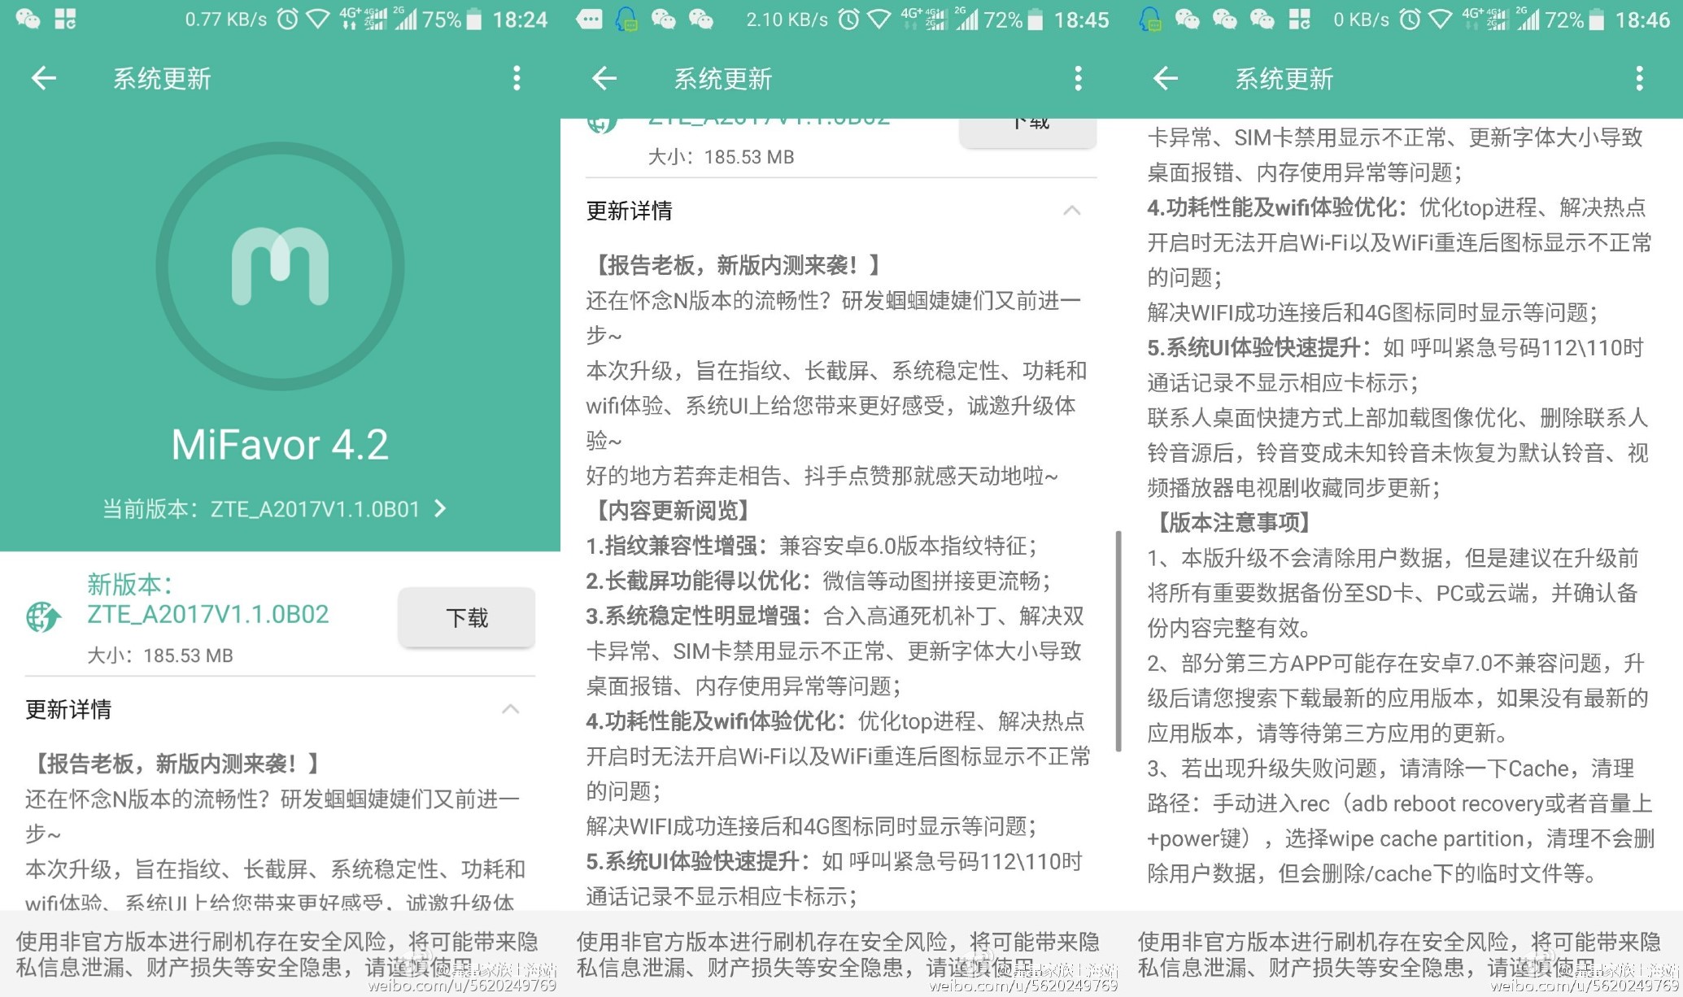Tap clock 18:24 in left status bar
Screen dimensions: 1683x997
[x=520, y=20]
